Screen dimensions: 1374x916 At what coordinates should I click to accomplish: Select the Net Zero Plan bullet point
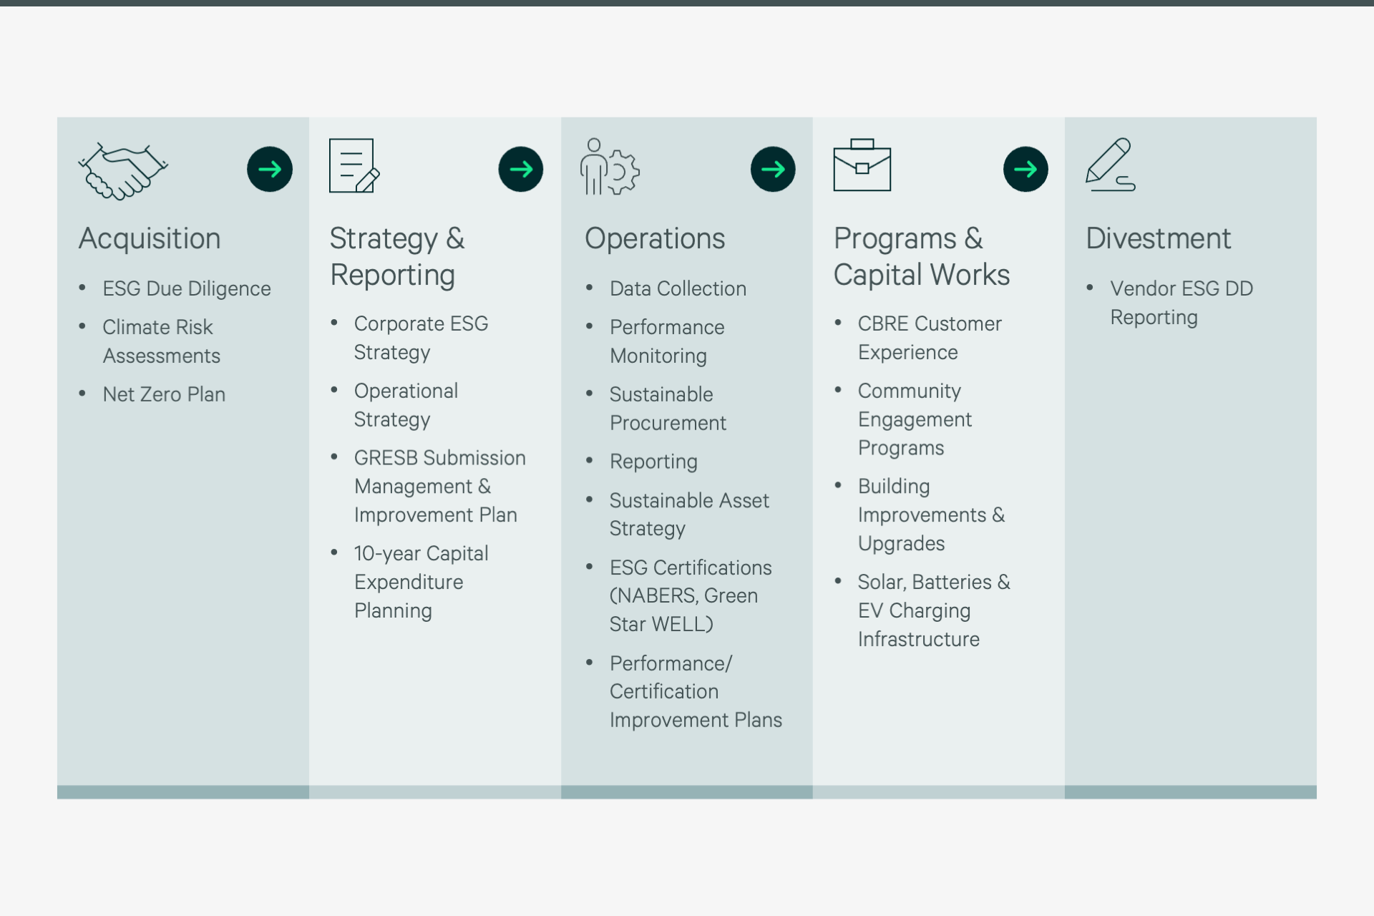pyautogui.click(x=164, y=394)
